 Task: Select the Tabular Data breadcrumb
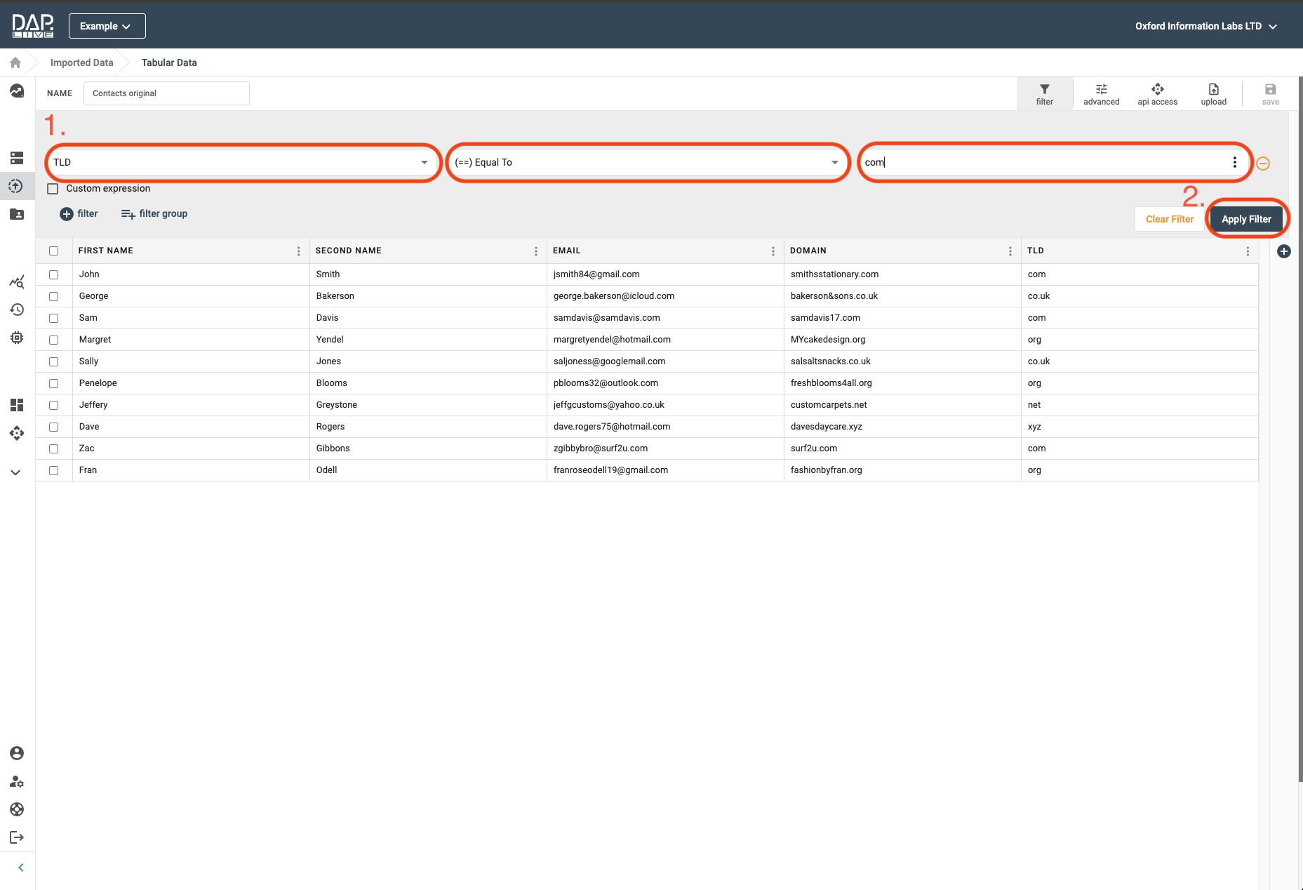click(x=169, y=62)
